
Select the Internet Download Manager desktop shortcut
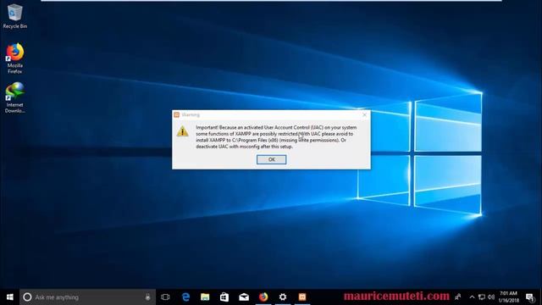15,97
